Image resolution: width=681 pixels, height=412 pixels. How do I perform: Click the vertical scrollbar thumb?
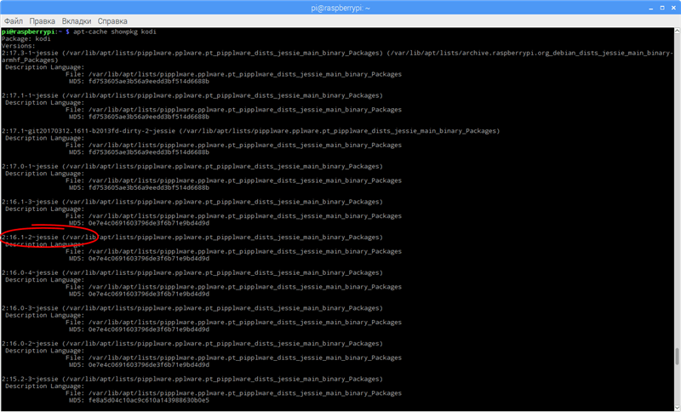[677, 357]
